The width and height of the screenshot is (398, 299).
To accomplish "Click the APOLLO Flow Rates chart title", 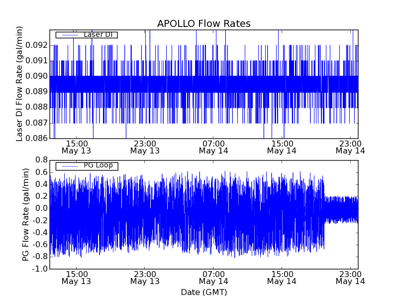I will (x=203, y=24).
